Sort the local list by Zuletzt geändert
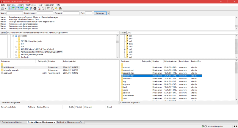 coord(71,61)
